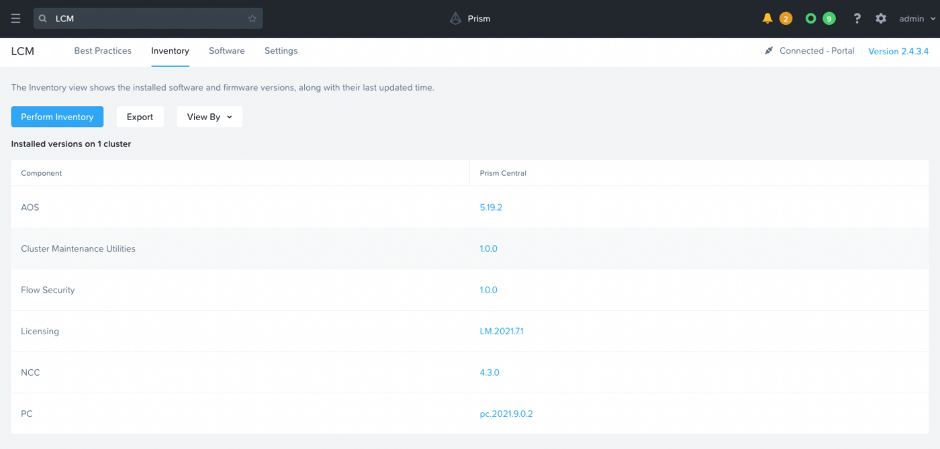This screenshot has height=449, width=940.
Task: Open the Best Practices tab
Action: click(x=103, y=50)
